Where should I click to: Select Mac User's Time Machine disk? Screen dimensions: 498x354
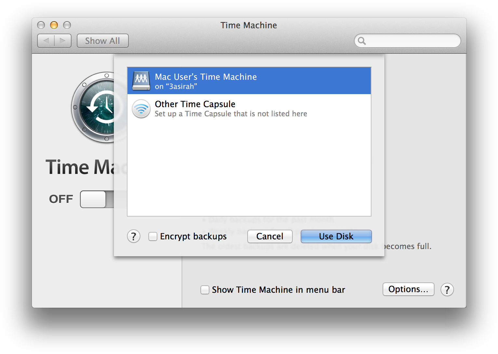point(249,81)
